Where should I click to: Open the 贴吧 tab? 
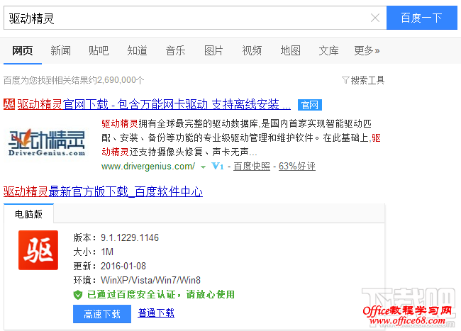tap(99, 51)
